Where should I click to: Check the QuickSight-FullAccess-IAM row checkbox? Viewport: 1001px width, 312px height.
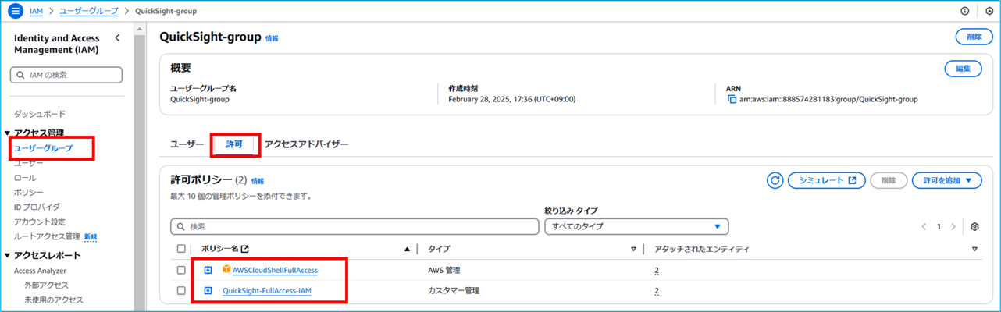[181, 291]
